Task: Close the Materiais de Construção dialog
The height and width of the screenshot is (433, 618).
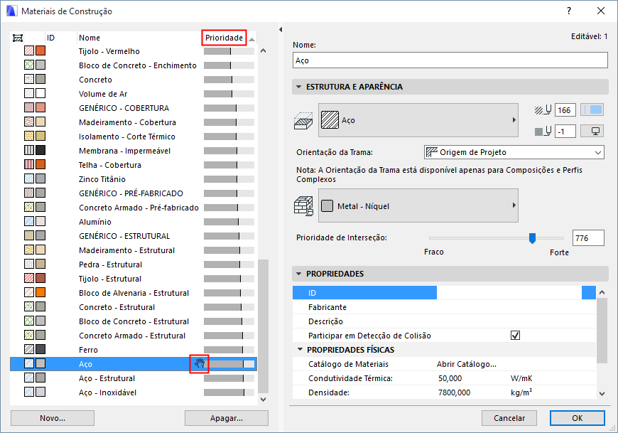Action: click(601, 11)
